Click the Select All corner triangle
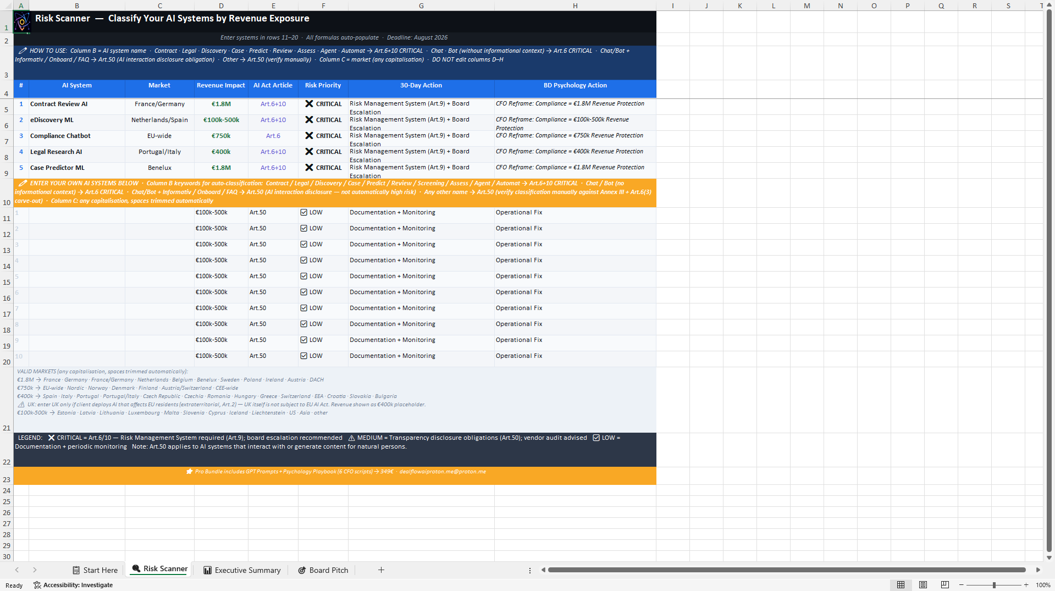 [7, 5]
